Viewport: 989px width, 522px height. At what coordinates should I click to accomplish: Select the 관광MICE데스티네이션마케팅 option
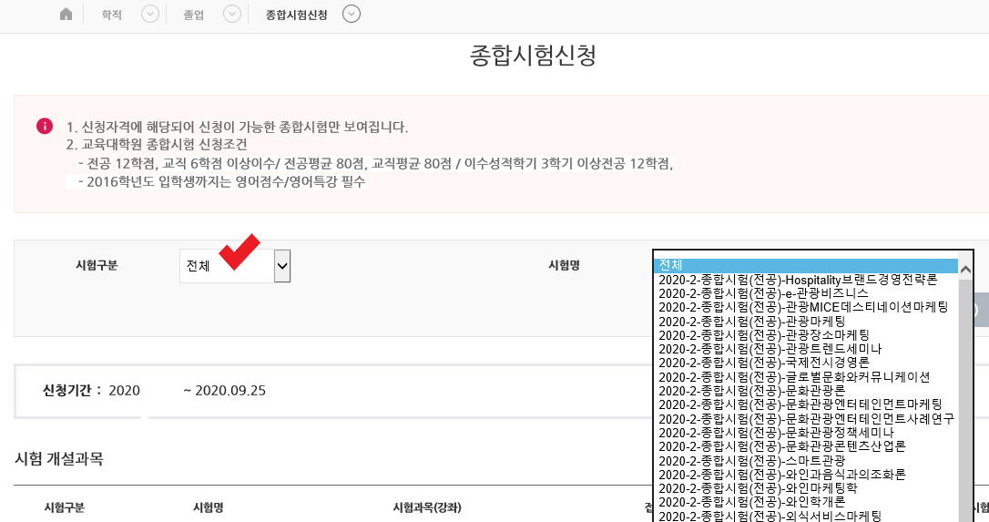pyautogui.click(x=803, y=307)
